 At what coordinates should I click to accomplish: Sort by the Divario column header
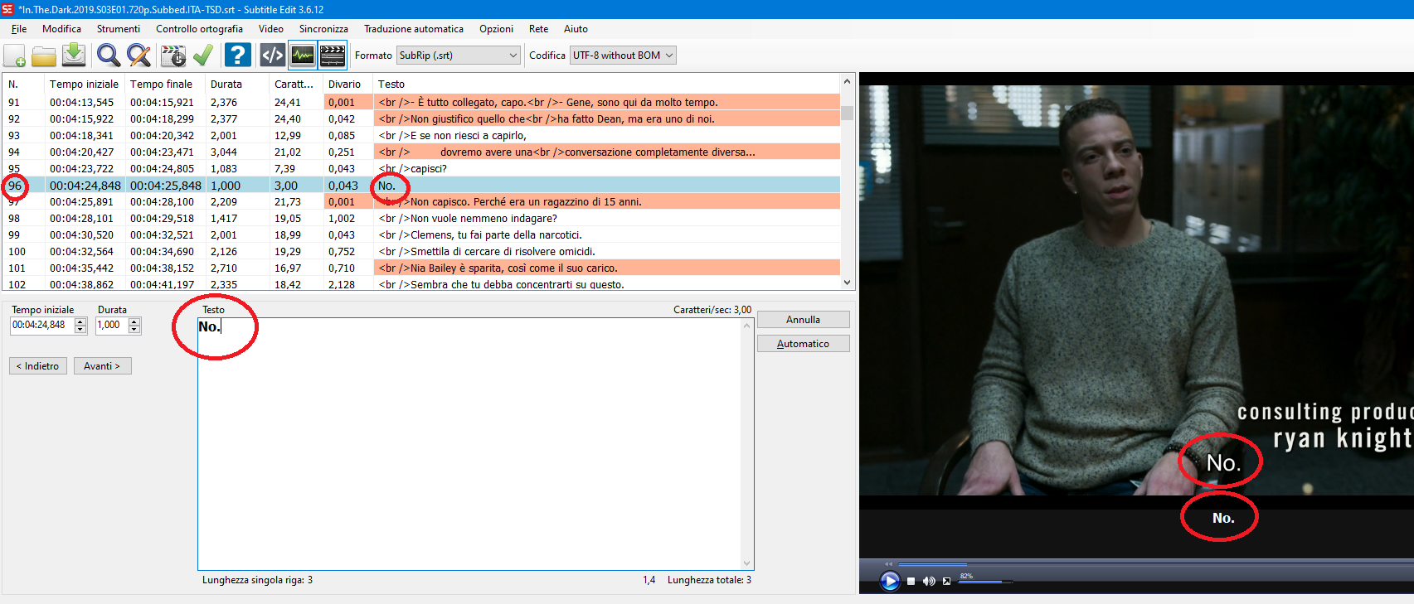(348, 85)
